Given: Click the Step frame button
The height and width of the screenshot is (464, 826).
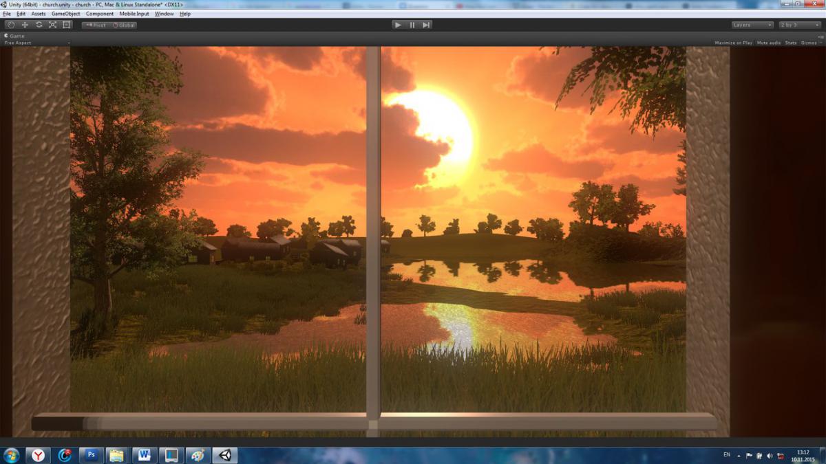Looking at the screenshot, I should point(427,25).
